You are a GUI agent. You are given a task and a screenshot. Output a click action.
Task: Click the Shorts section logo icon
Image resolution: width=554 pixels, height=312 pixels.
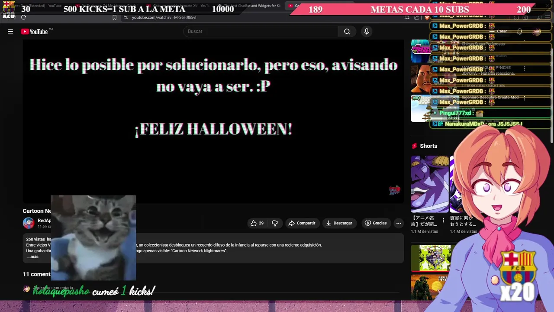414,146
